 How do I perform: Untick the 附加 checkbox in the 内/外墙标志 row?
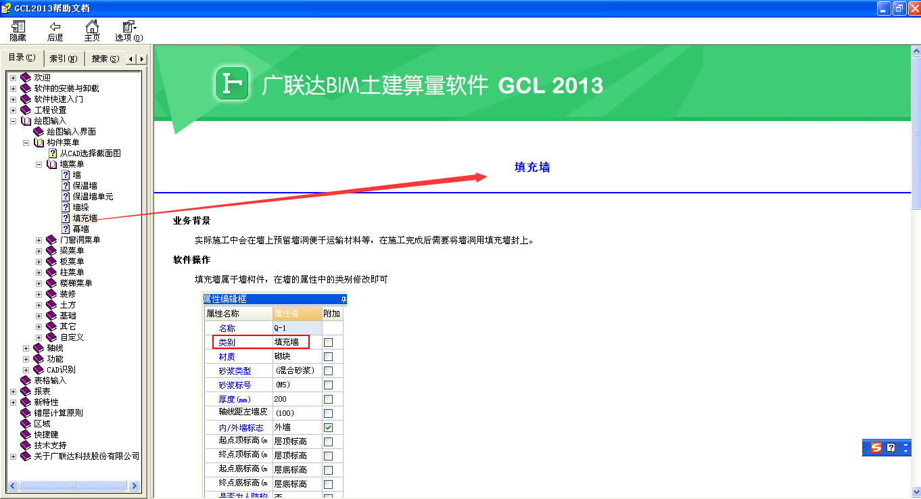[x=329, y=427]
